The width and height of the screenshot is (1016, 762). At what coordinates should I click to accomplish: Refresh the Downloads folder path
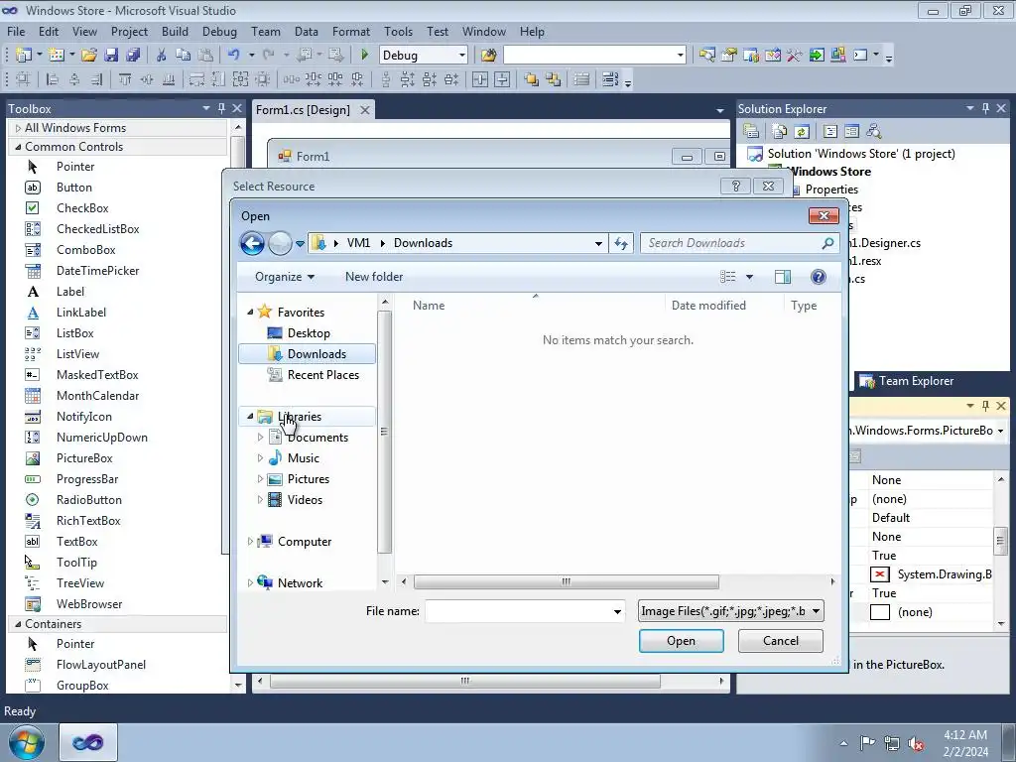click(x=621, y=243)
